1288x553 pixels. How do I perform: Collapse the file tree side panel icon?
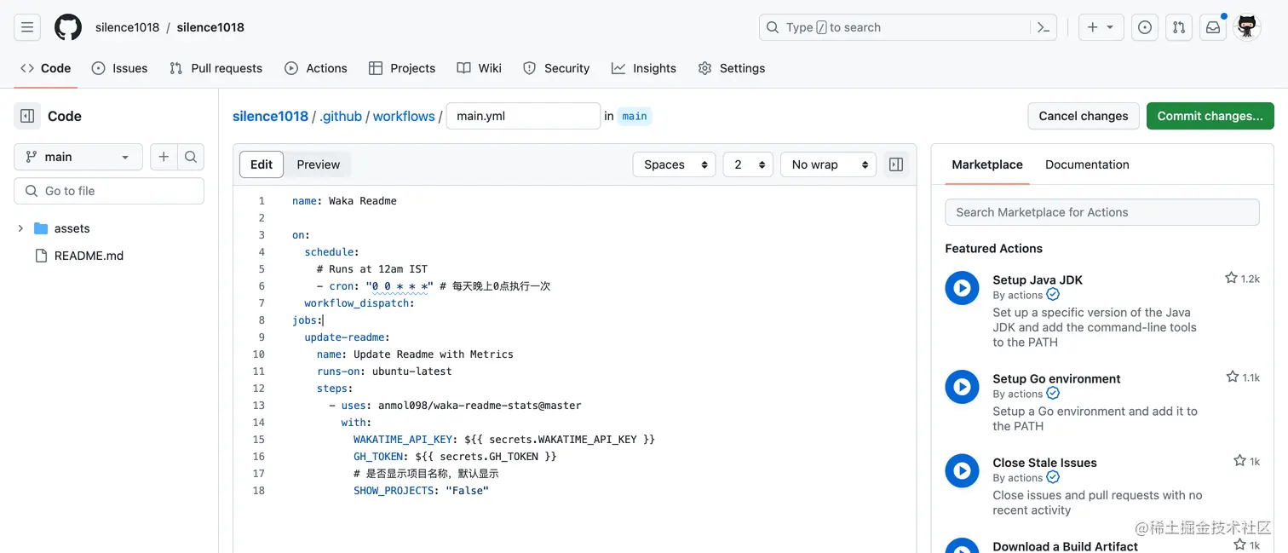(27, 116)
